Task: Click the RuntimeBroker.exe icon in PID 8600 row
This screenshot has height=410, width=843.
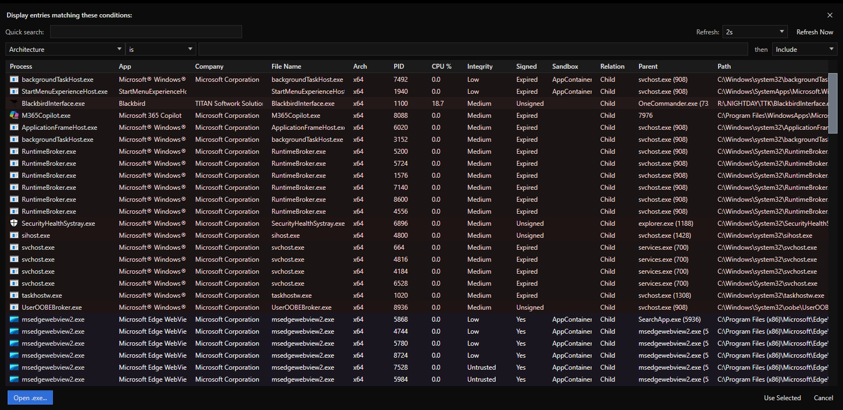Action: [x=14, y=200]
